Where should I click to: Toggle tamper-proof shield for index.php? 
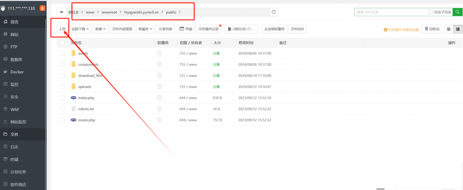[x=160, y=98]
